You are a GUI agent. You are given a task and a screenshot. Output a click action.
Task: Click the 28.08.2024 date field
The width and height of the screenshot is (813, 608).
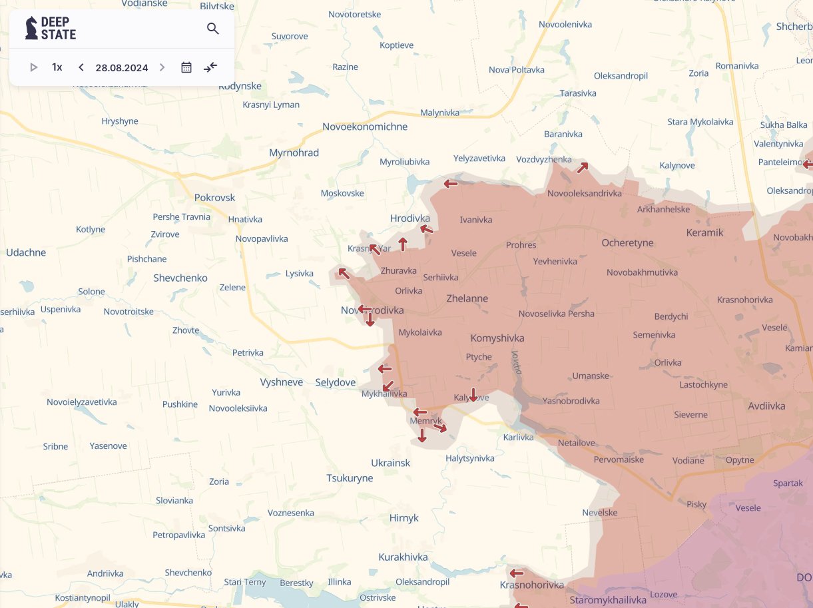pyautogui.click(x=122, y=68)
